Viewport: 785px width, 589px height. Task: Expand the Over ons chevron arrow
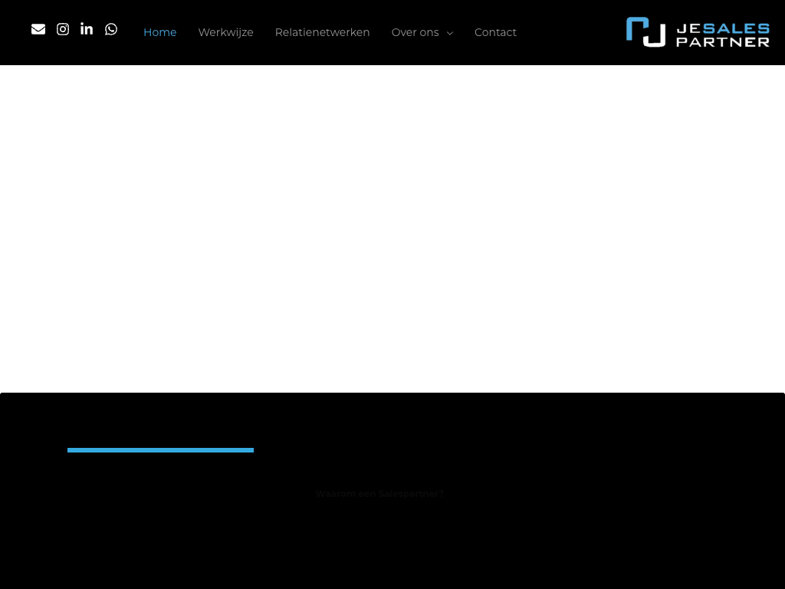[x=450, y=33]
